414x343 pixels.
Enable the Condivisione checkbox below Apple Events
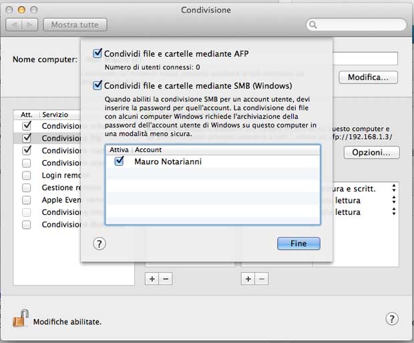[27, 212]
